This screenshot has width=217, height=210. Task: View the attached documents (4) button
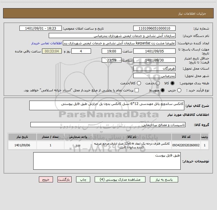120,180
